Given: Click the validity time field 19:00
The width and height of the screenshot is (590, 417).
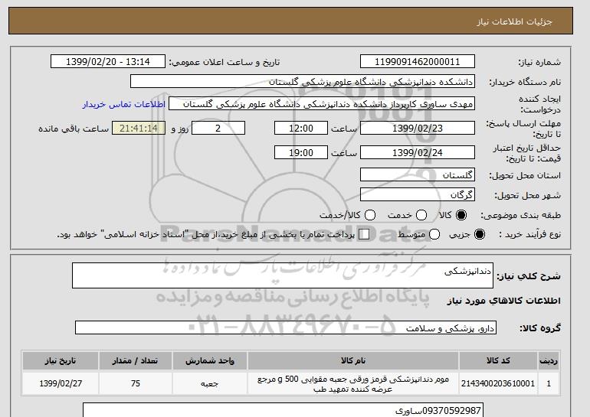Looking at the screenshot, I should pyautogui.click(x=301, y=152).
